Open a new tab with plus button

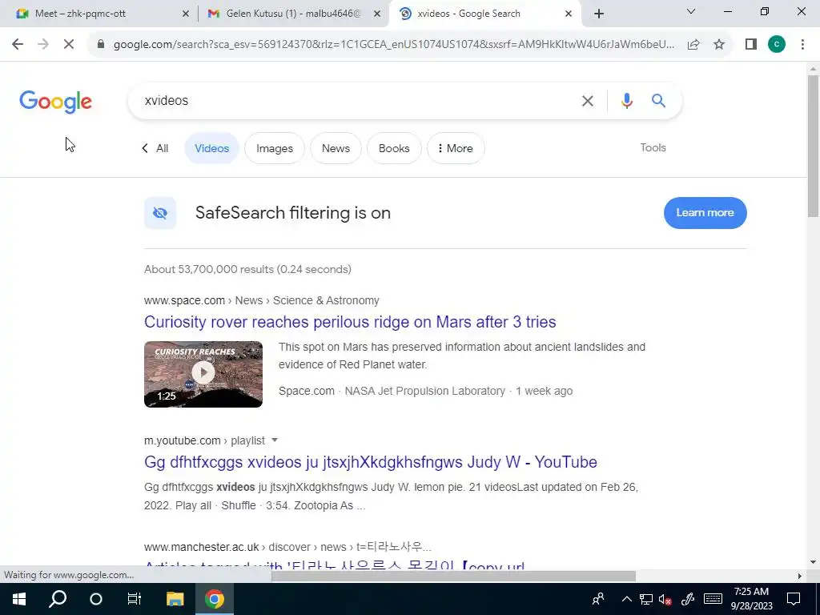(599, 14)
